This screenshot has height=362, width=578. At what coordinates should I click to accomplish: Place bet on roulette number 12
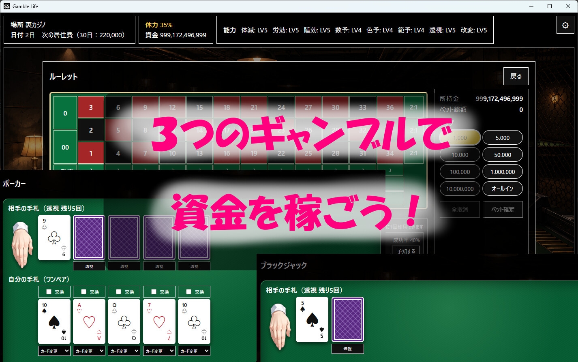click(x=172, y=107)
